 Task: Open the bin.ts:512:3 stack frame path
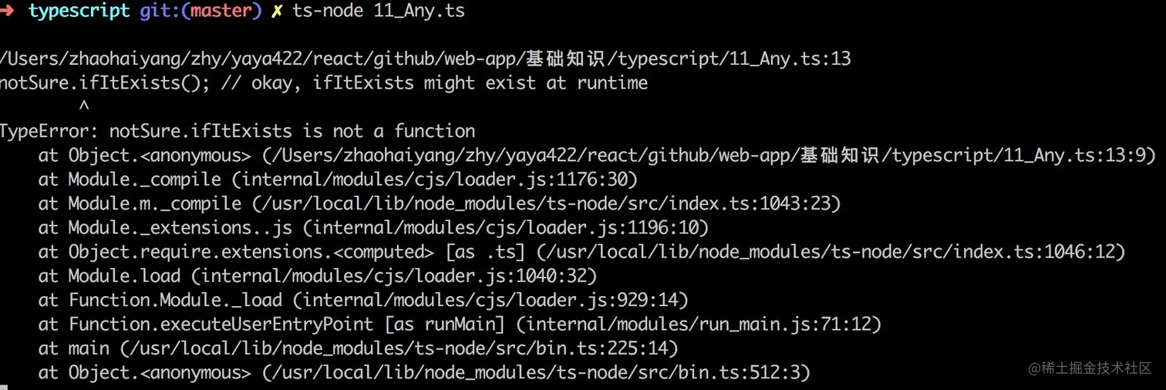coord(536,372)
